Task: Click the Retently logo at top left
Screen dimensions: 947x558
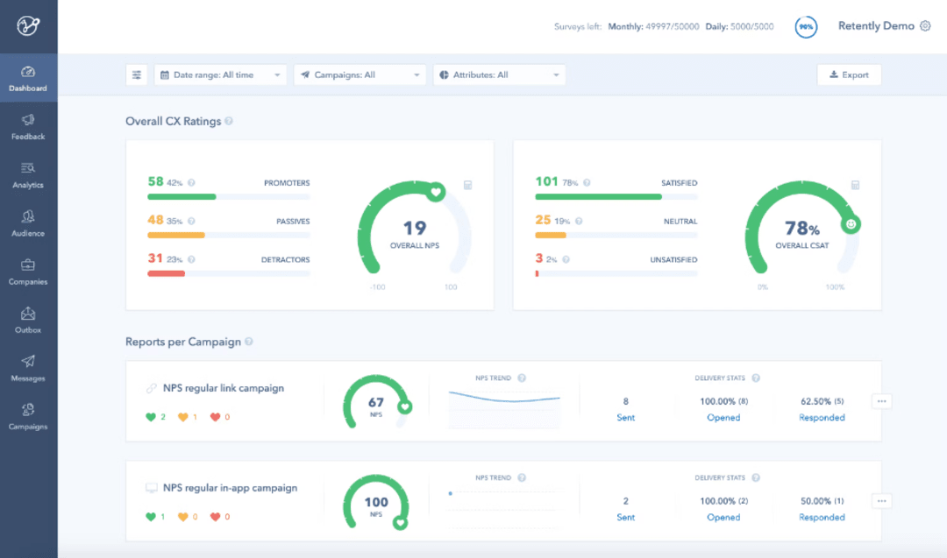Action: [28, 26]
